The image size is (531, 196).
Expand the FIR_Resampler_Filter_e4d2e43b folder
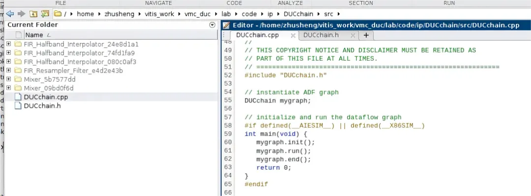pyautogui.click(x=9, y=71)
